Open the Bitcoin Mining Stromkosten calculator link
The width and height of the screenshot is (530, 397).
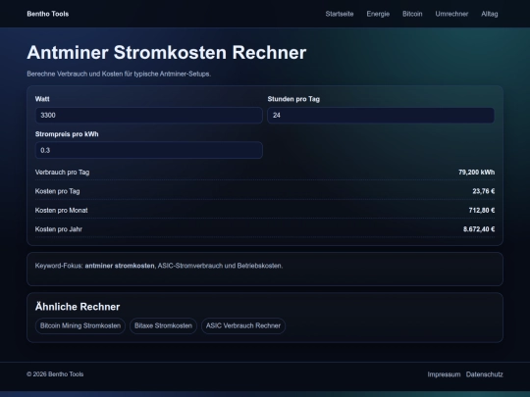coord(80,325)
